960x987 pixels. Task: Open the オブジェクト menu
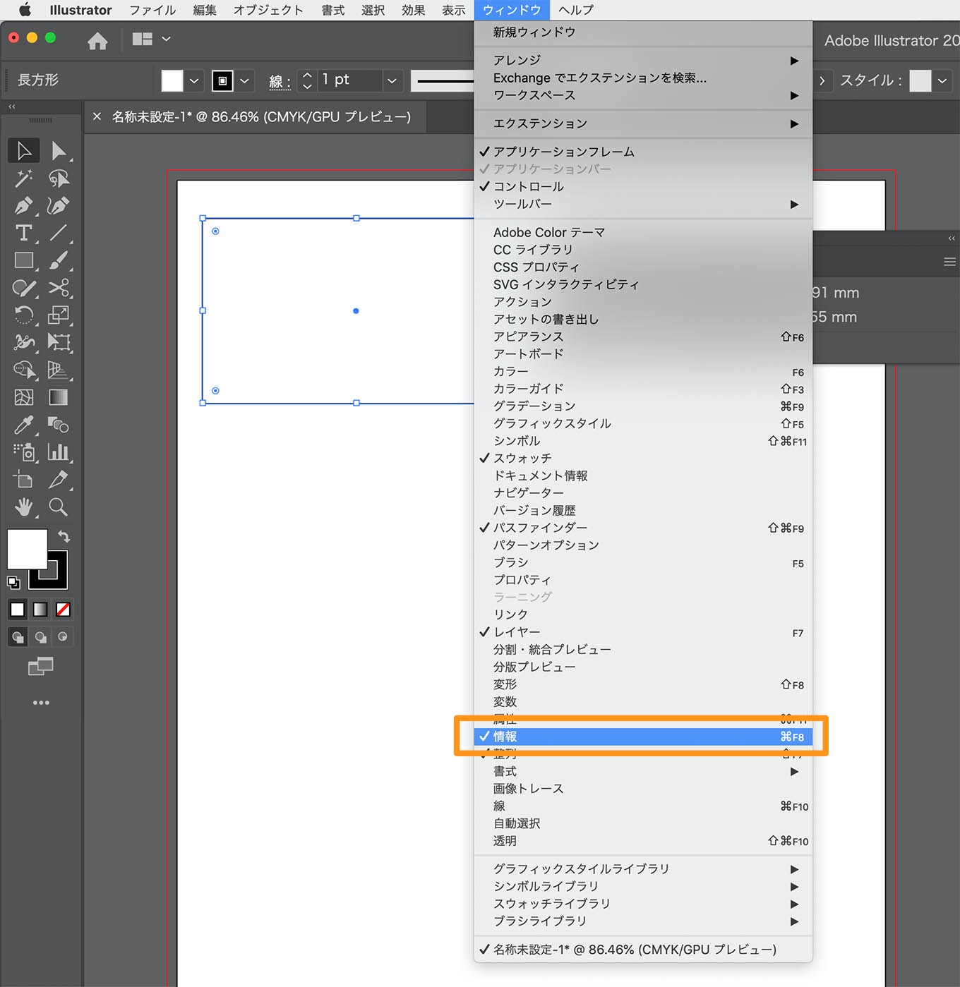pos(268,10)
